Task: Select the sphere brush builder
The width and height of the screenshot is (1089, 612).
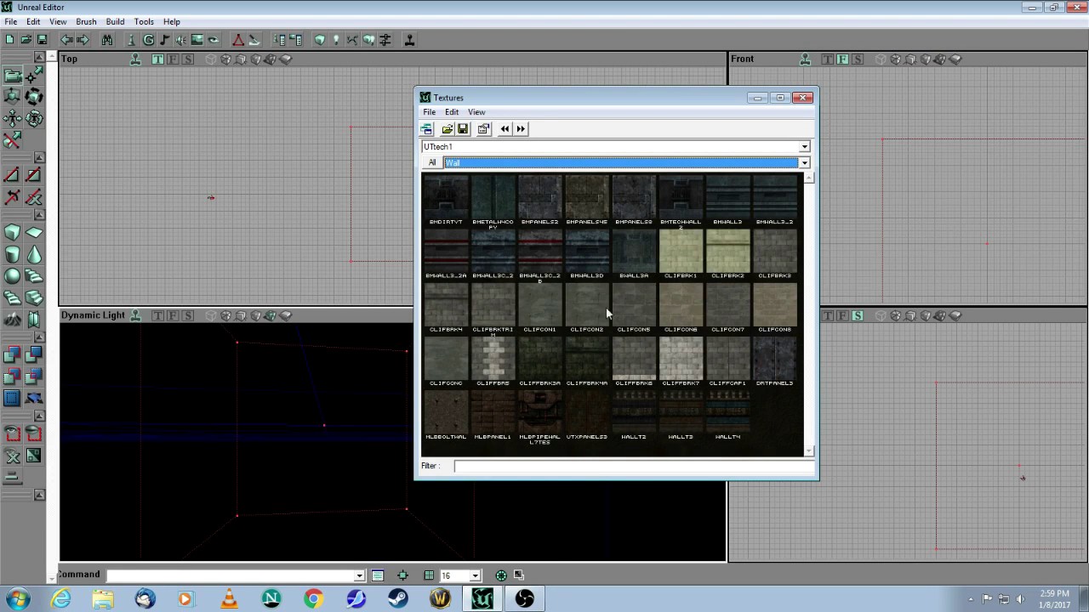Action: tap(12, 276)
